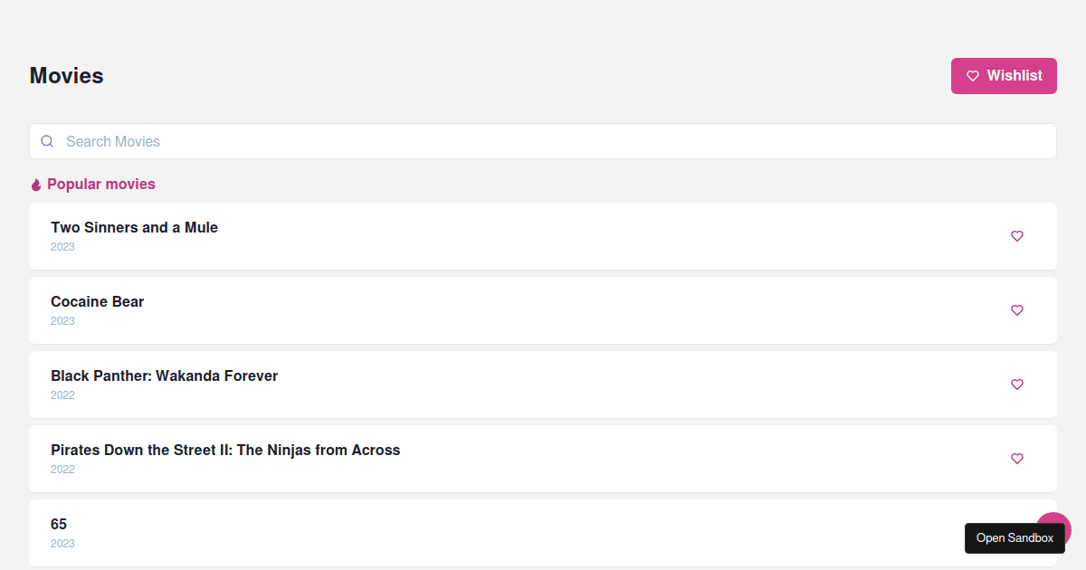Screen dimensions: 1086x570
Task: Add Pirates Down the Street II to favorites
Action: coord(1017,459)
